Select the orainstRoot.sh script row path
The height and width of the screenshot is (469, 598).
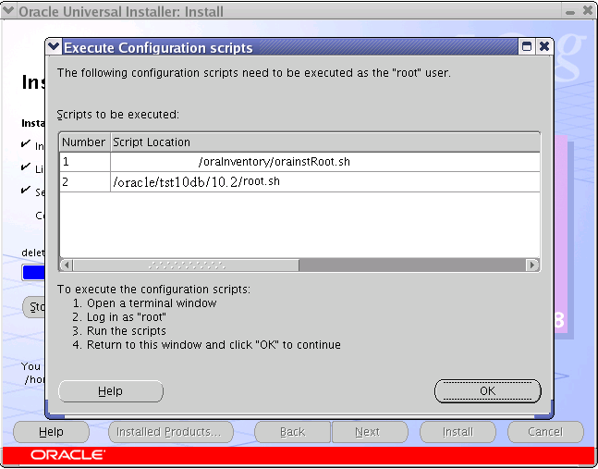[325, 162]
